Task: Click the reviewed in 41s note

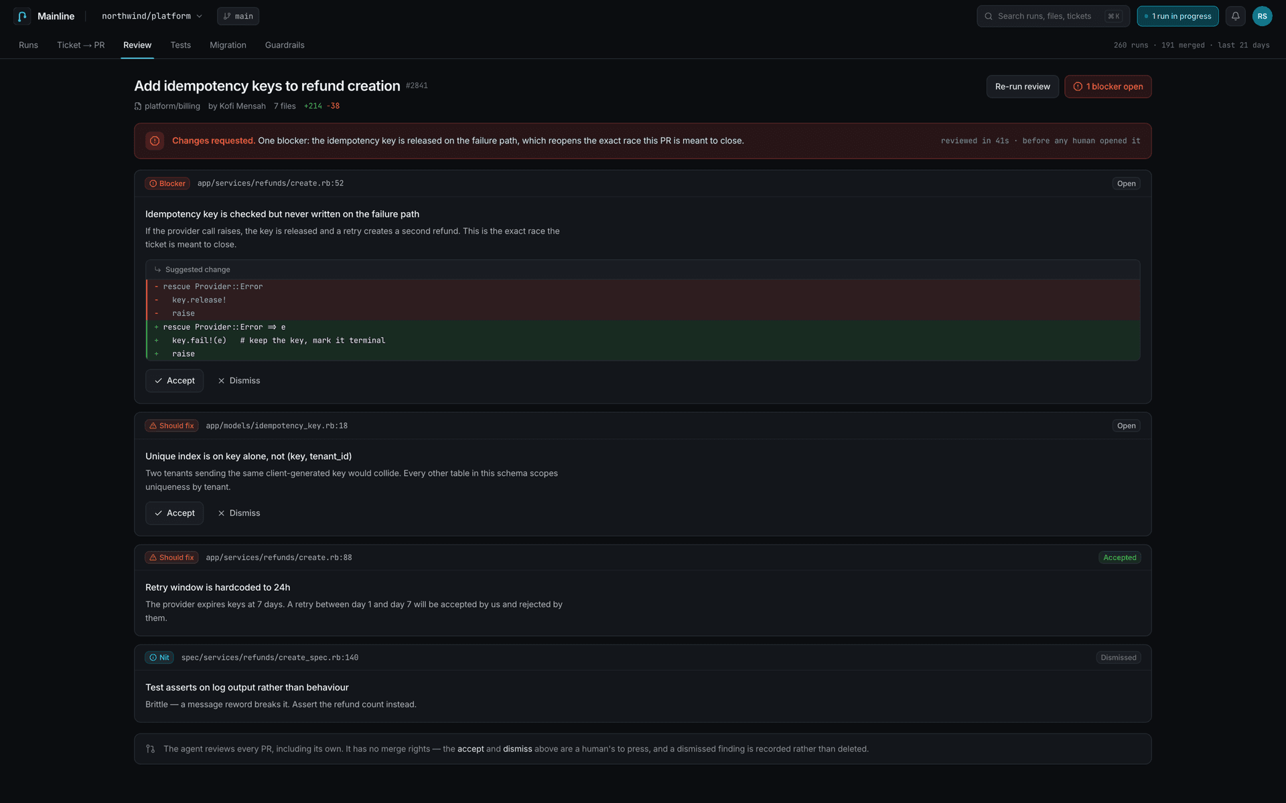Action: coord(1040,141)
